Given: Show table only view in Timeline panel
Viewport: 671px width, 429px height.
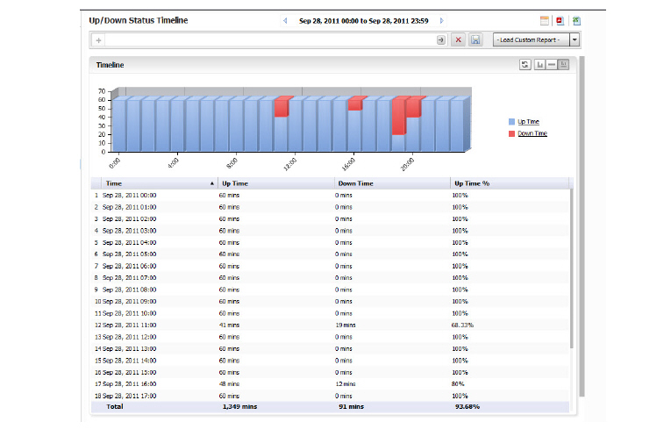Looking at the screenshot, I should [552, 65].
